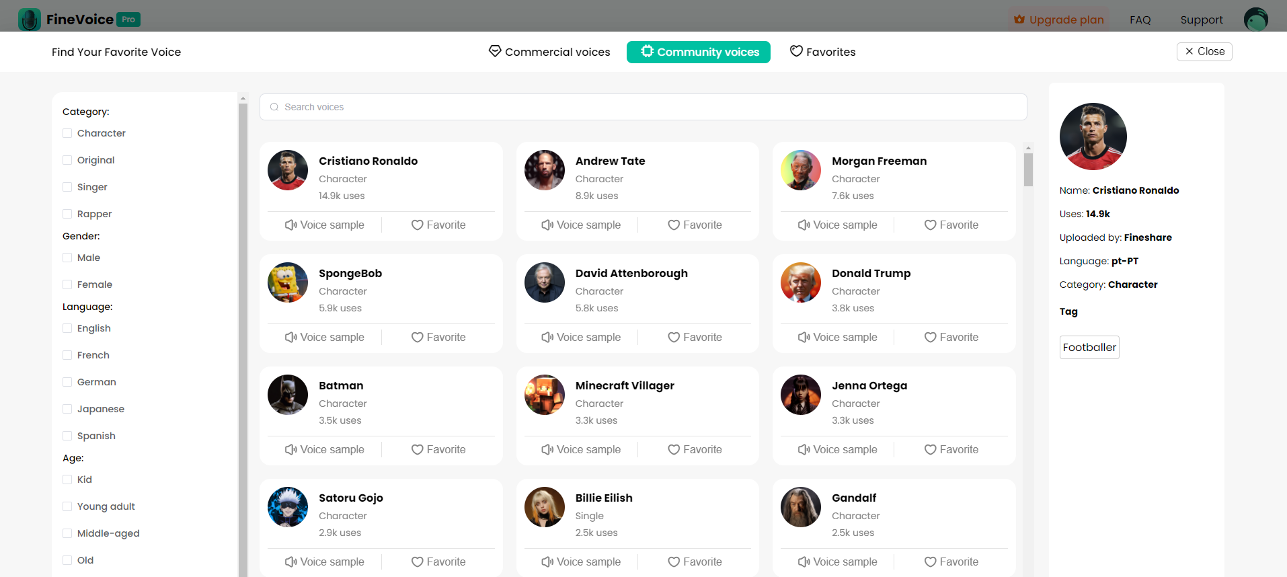This screenshot has height=577, width=1287.
Task: Click heart icon on Minecraft Villager card
Action: pyautogui.click(x=674, y=449)
